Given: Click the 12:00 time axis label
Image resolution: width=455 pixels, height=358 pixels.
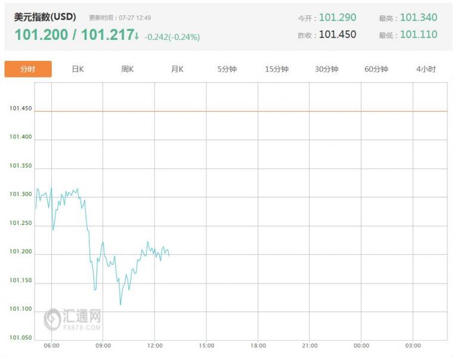Looking at the screenshot, I should (154, 345).
